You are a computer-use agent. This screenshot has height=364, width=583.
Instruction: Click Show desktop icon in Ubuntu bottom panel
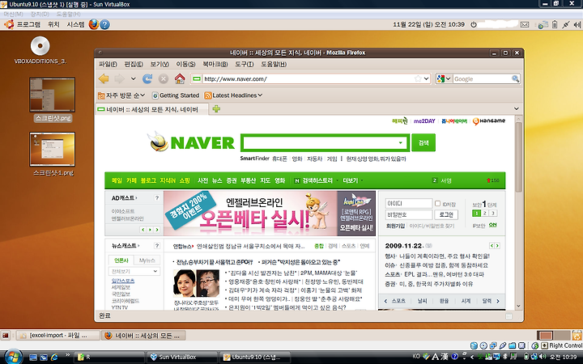coord(5,336)
